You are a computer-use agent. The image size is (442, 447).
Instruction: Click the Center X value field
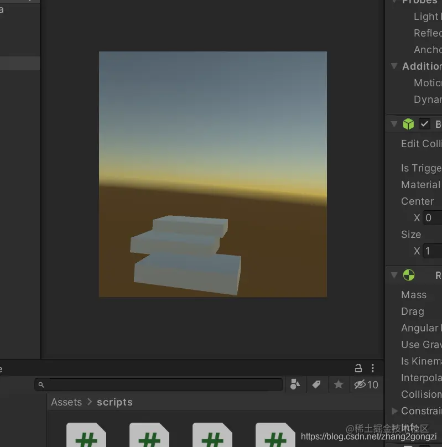click(432, 218)
